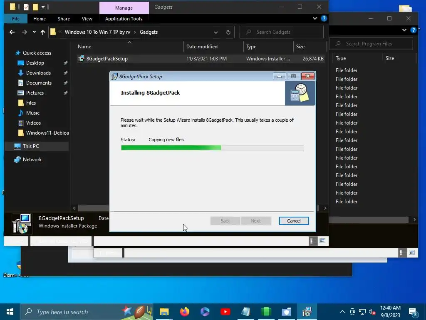Viewport: 426px width, 320px height.
Task: Click Help icon in Program Files window
Action: pos(413,30)
